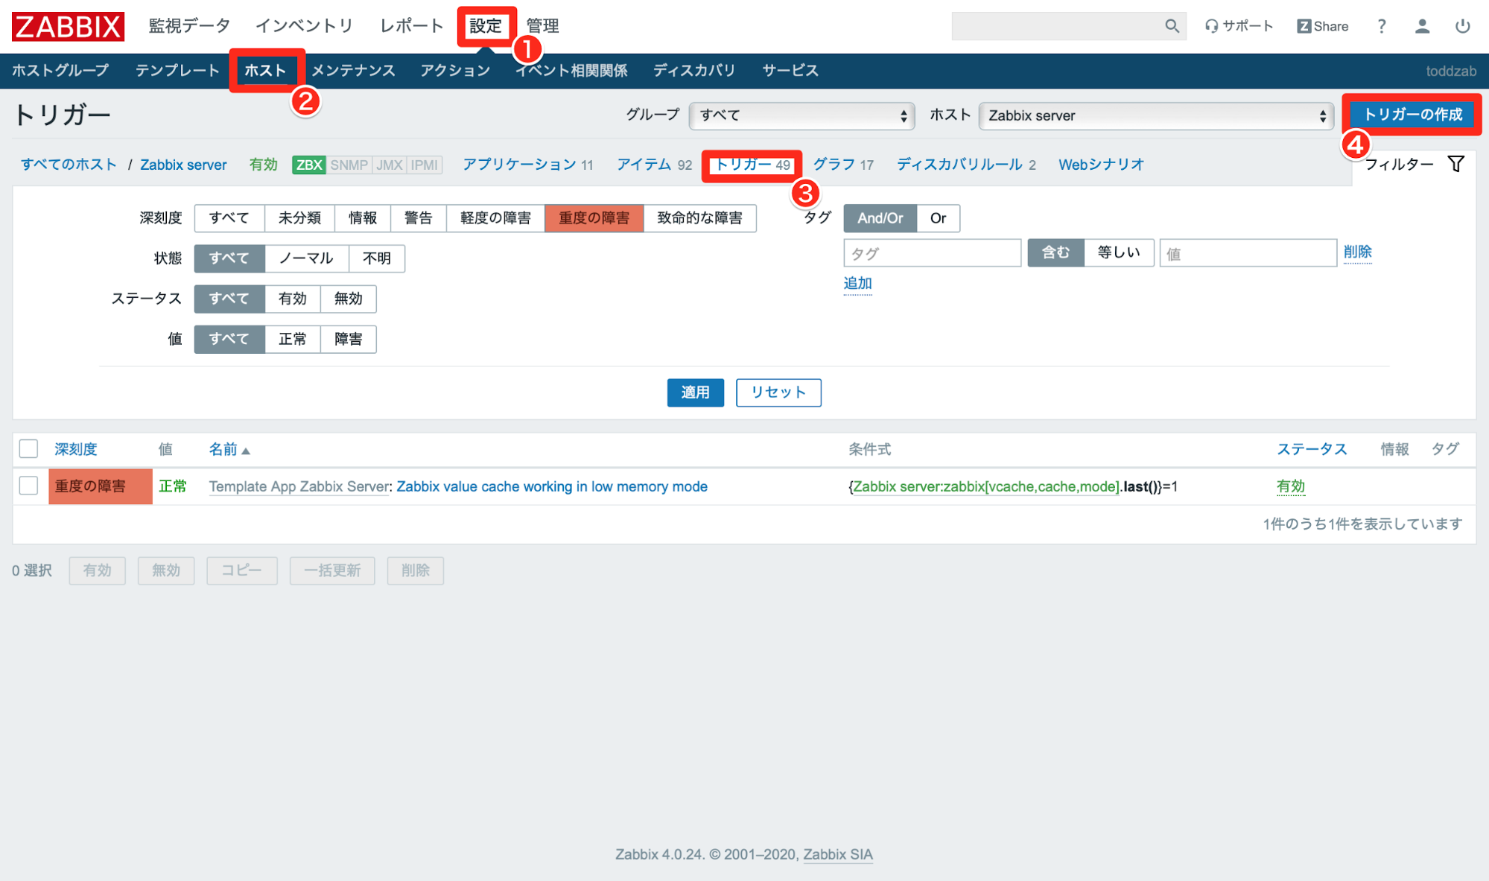Check the select-all checkbox in table header

pos(28,448)
